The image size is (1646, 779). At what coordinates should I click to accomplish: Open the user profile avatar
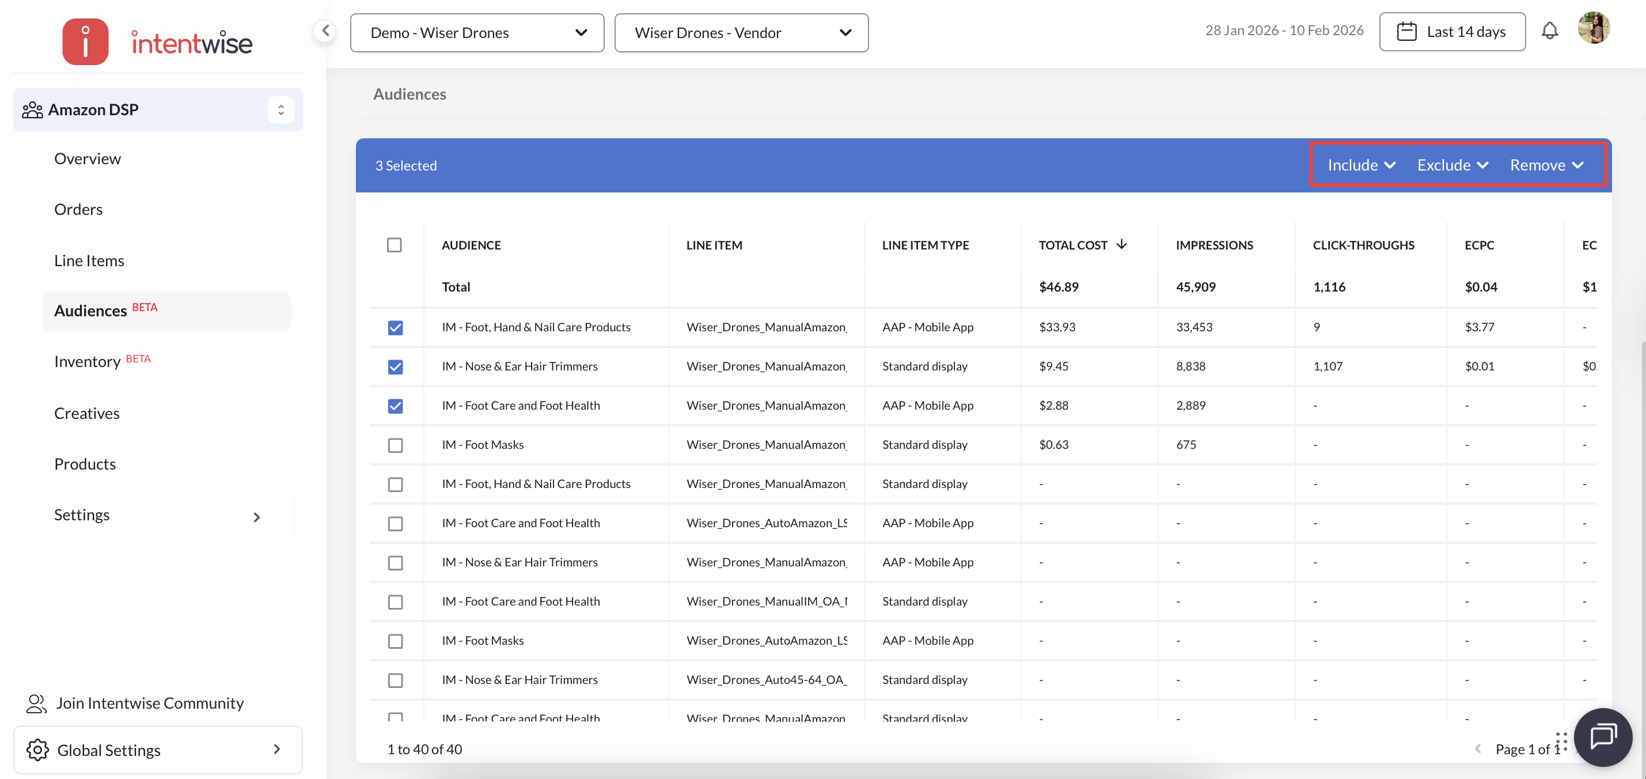click(1593, 29)
